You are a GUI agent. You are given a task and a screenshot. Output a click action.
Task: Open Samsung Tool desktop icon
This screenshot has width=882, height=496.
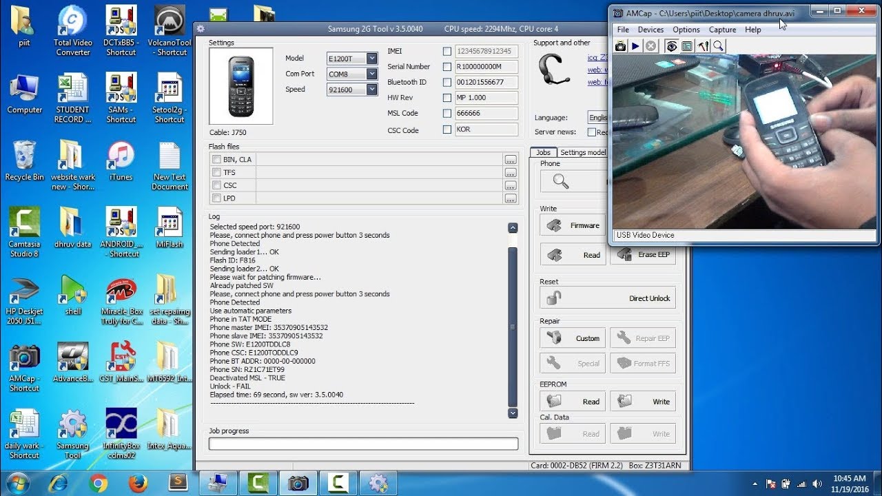(x=73, y=434)
